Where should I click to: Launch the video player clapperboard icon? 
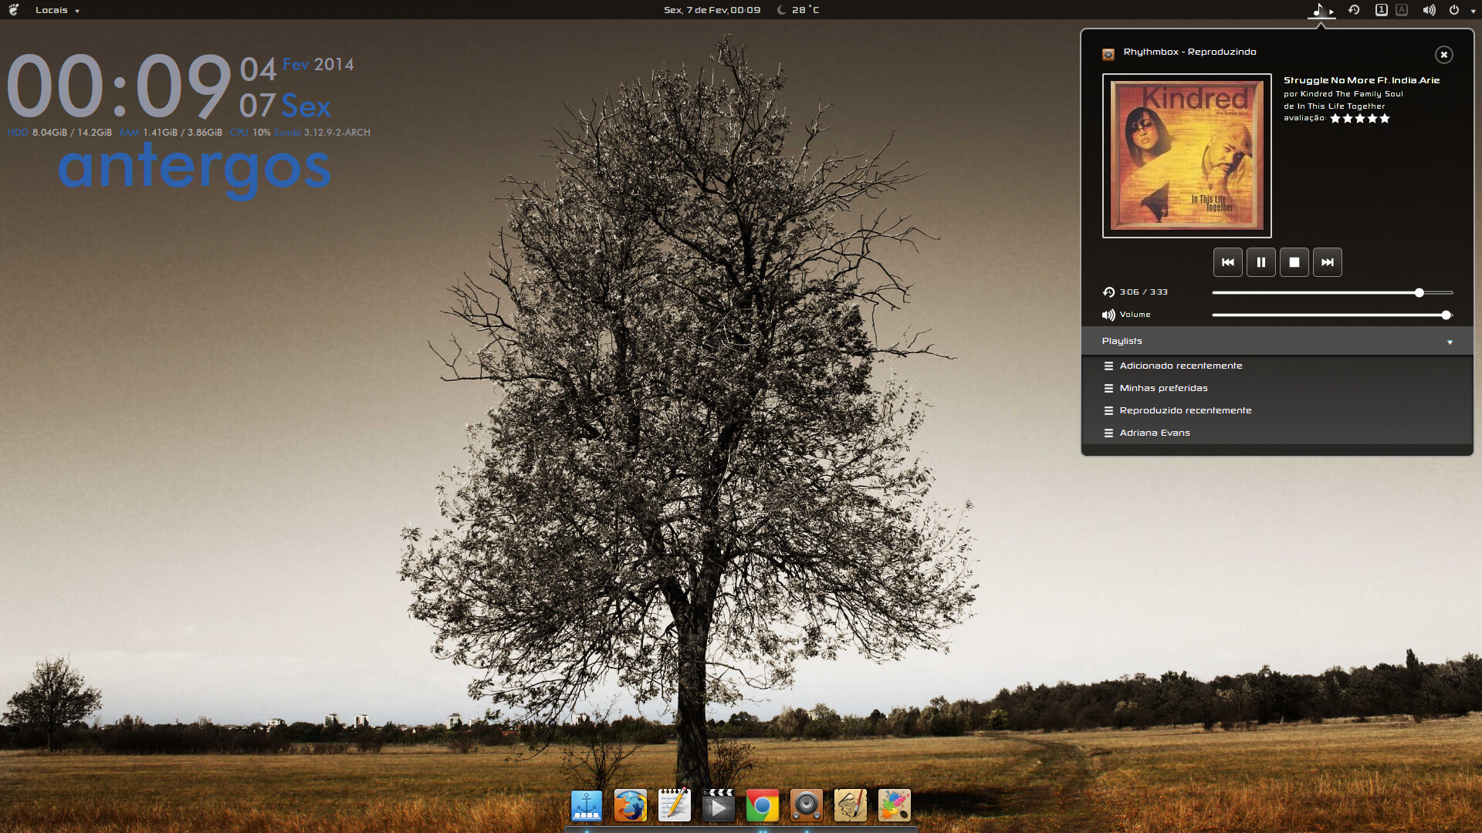[x=719, y=806]
